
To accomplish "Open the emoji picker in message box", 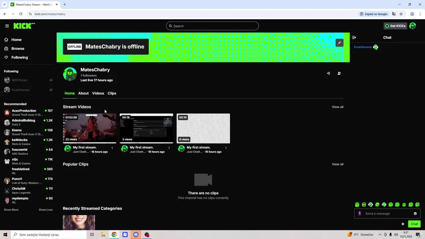I will [x=415, y=213].
